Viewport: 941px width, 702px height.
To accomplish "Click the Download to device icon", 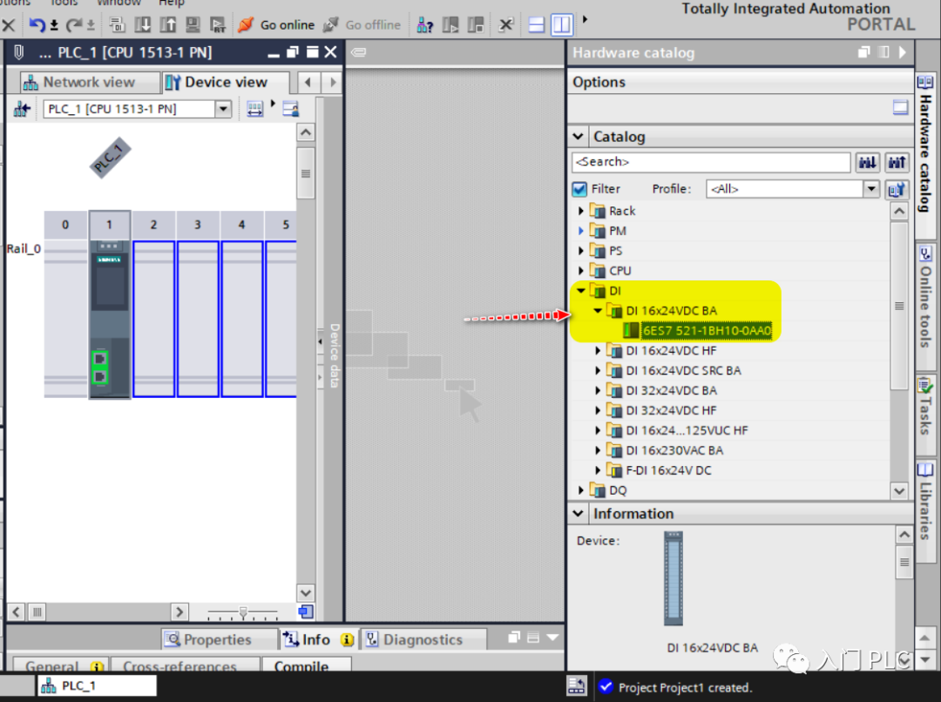I will pos(143,24).
